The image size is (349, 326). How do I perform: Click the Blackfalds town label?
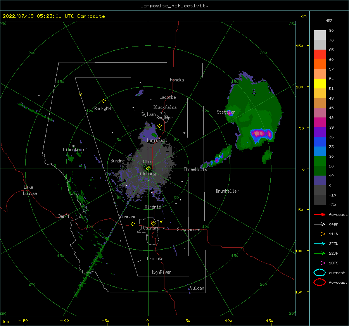click(165, 107)
